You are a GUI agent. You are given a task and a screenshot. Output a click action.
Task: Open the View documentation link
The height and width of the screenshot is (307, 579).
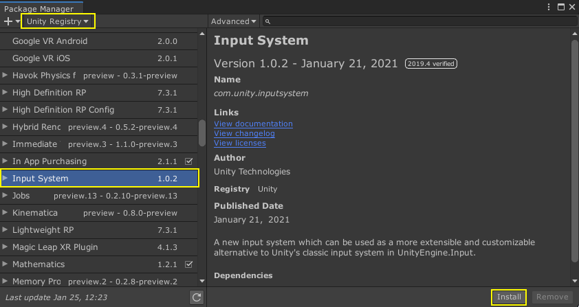[253, 124]
